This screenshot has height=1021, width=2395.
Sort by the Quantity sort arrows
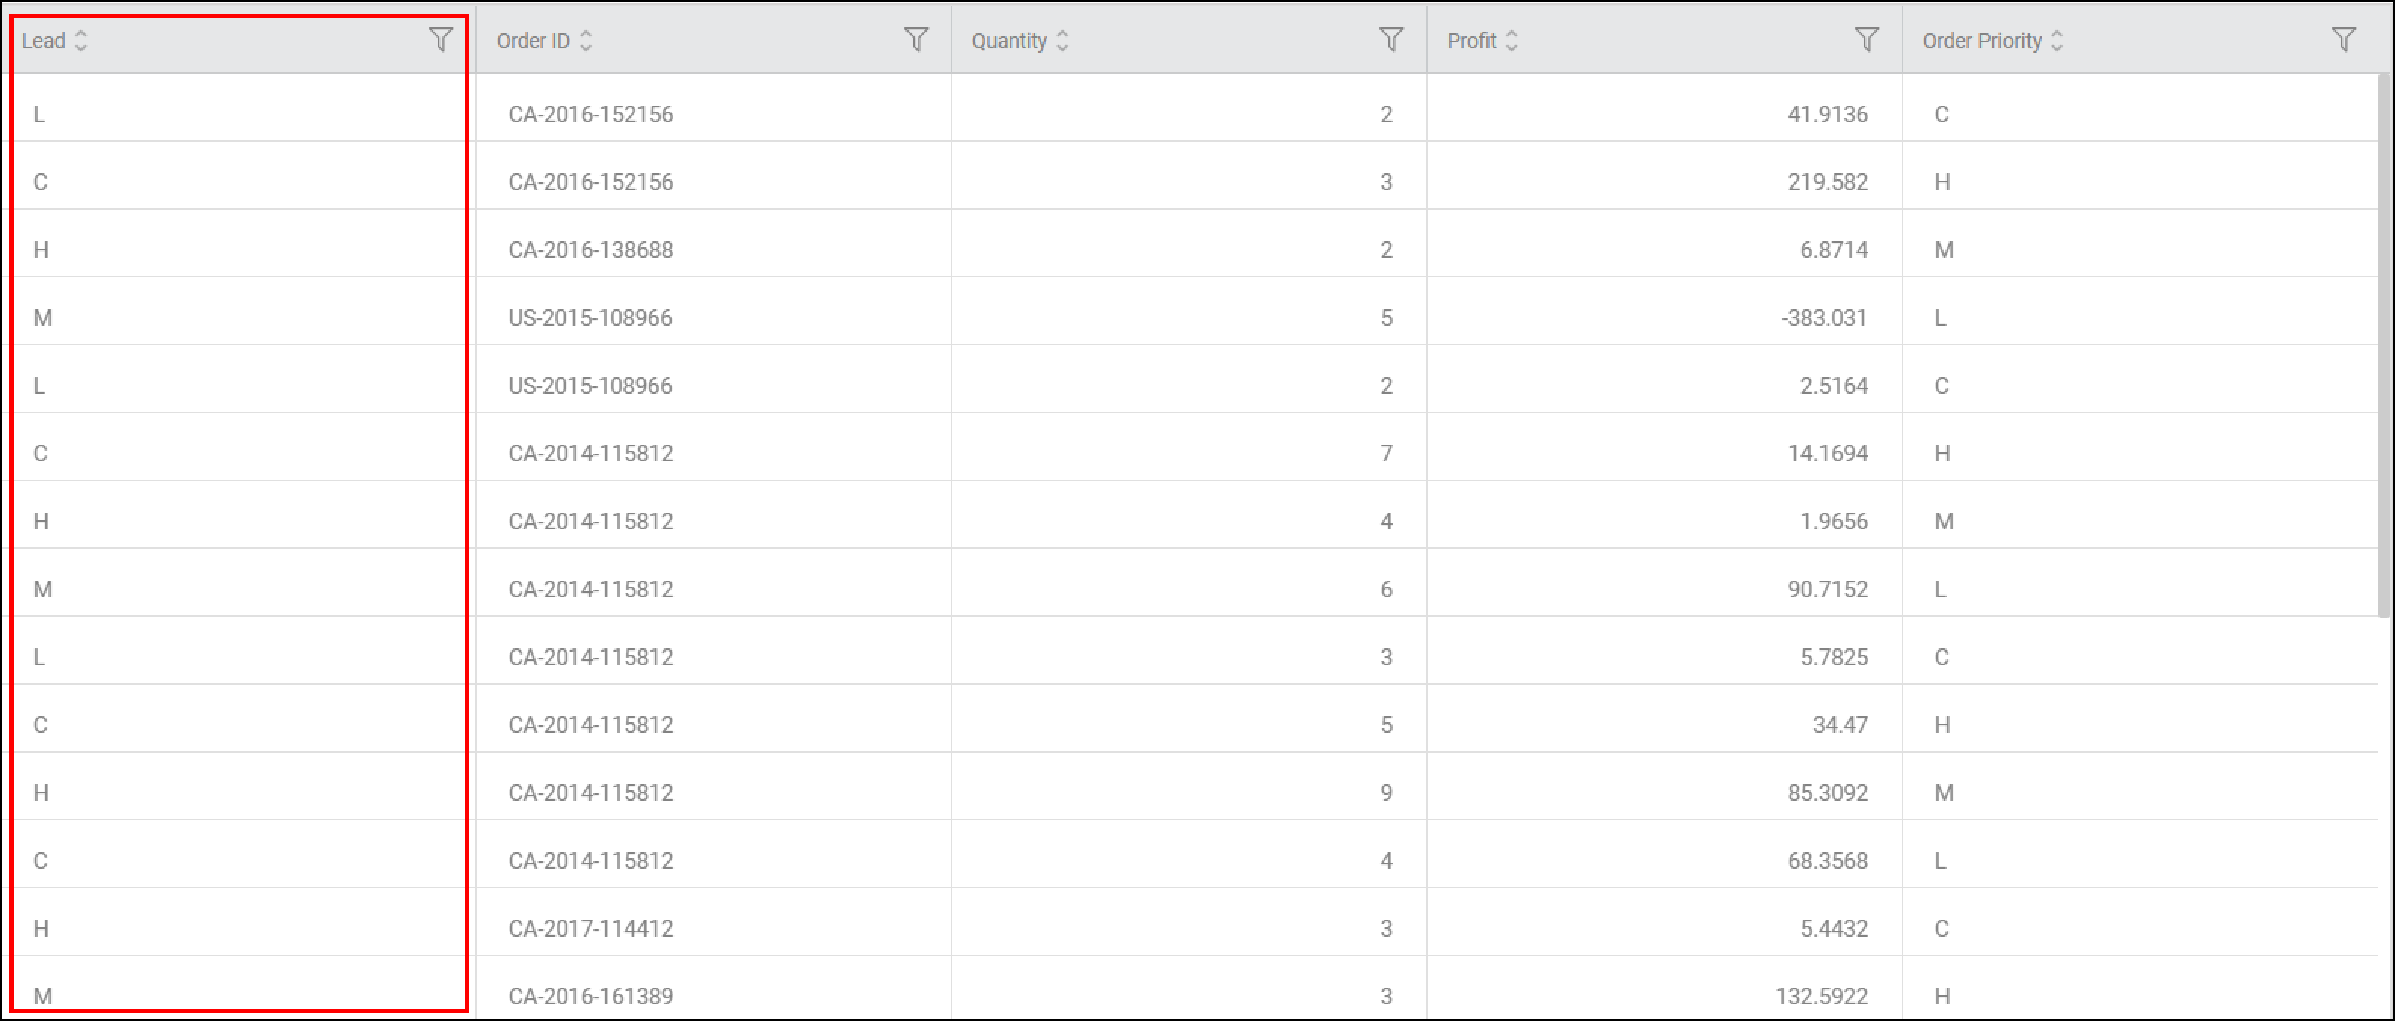tap(1062, 40)
